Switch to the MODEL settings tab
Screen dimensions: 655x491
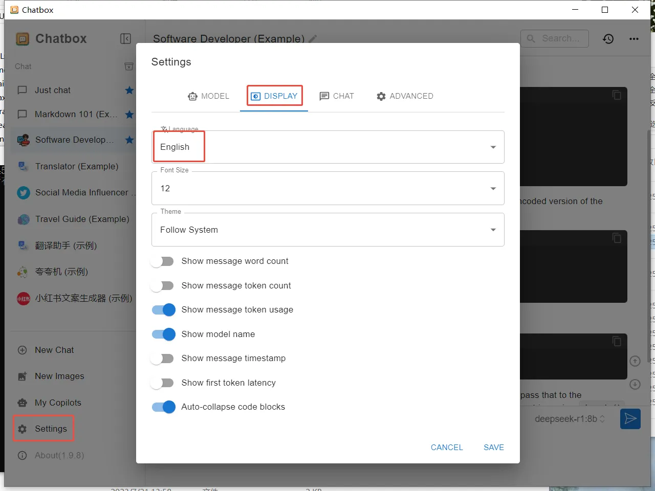pyautogui.click(x=208, y=96)
